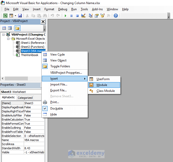Open the Insert menu in menu bar

pyautogui.click(x=37, y=9)
